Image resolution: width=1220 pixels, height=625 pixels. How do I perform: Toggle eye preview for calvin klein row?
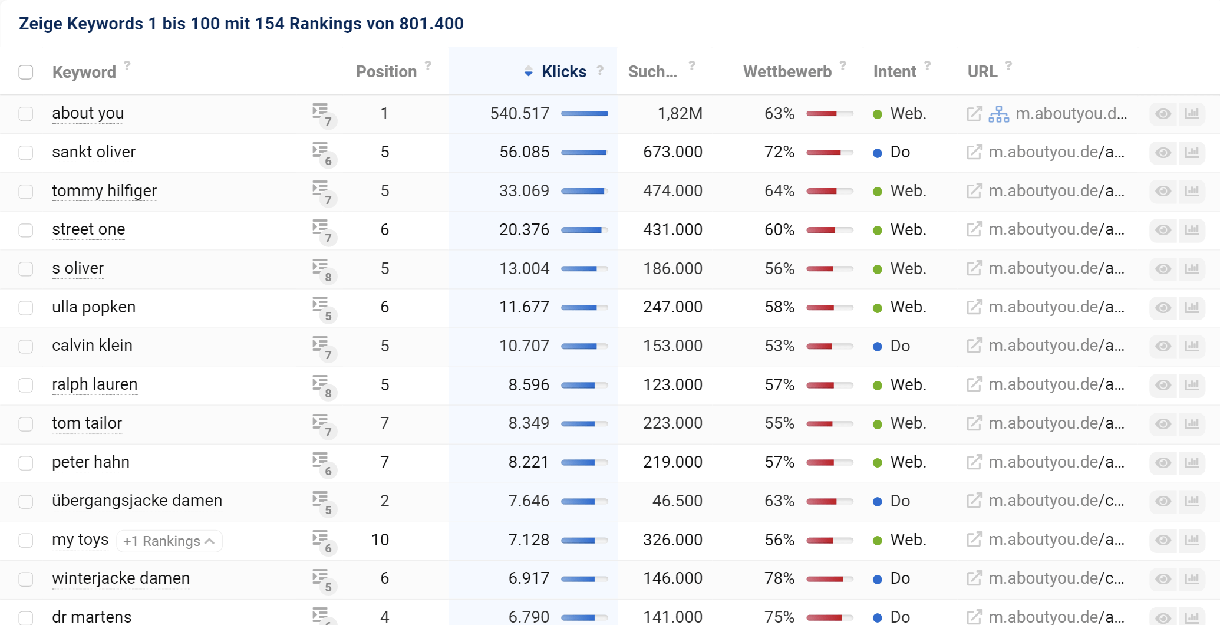tap(1163, 346)
